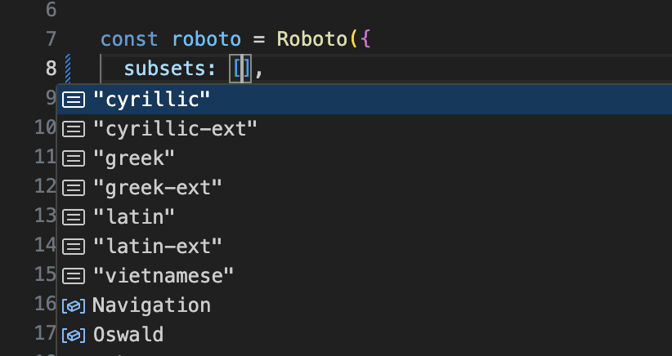The width and height of the screenshot is (672, 356).
Task: Click the blue striped change marker on line 8
Action: pos(68,69)
